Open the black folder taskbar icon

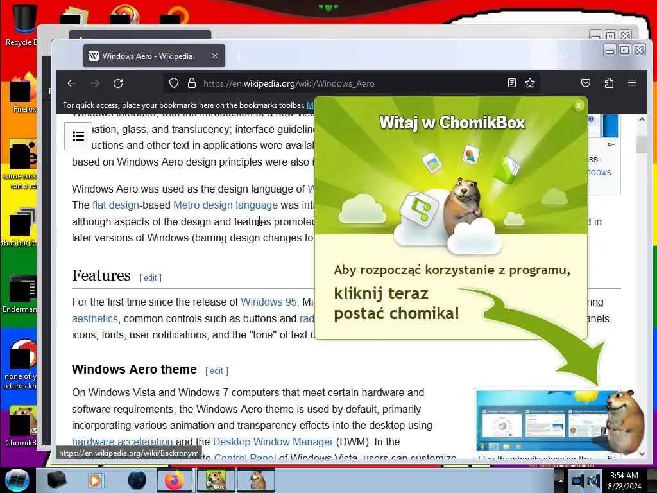pyautogui.click(x=56, y=480)
